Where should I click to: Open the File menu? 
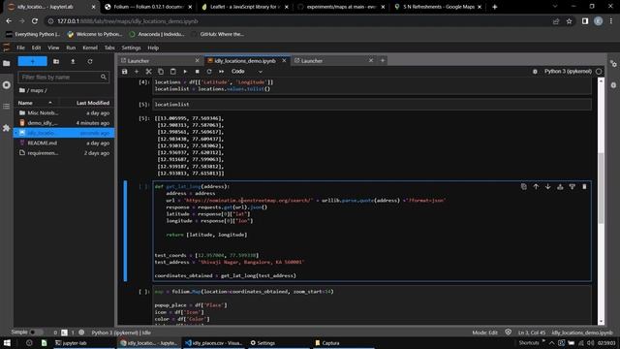click(20, 48)
